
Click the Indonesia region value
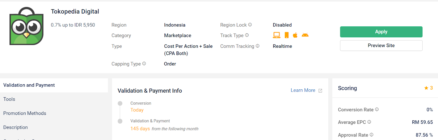click(175, 25)
